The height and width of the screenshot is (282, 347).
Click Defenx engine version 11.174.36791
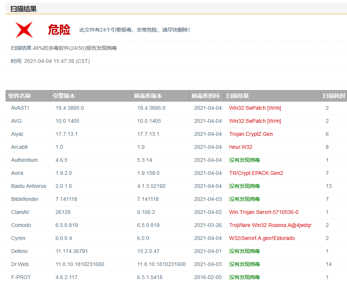tap(72, 251)
